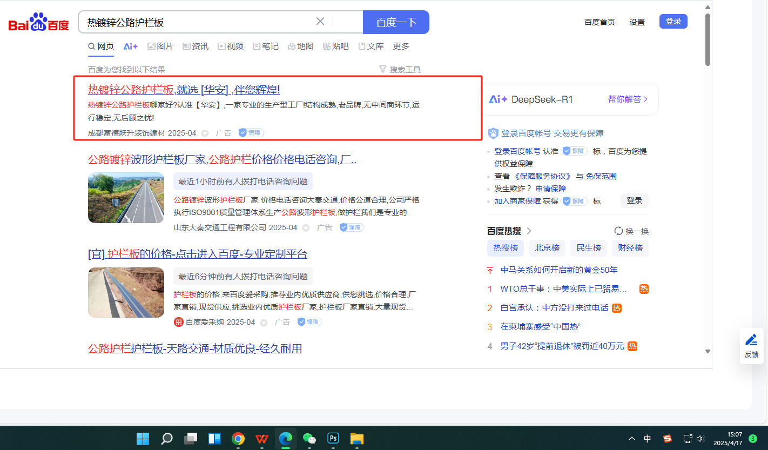Open the 更多 search categories menu

tap(401, 46)
